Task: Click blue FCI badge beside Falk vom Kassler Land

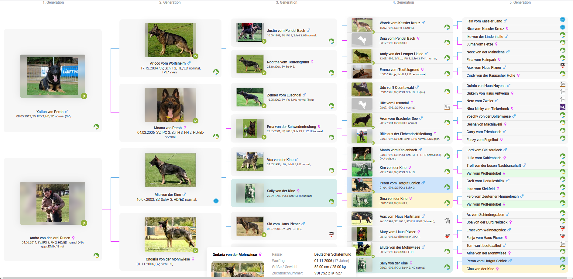Action: point(562,19)
